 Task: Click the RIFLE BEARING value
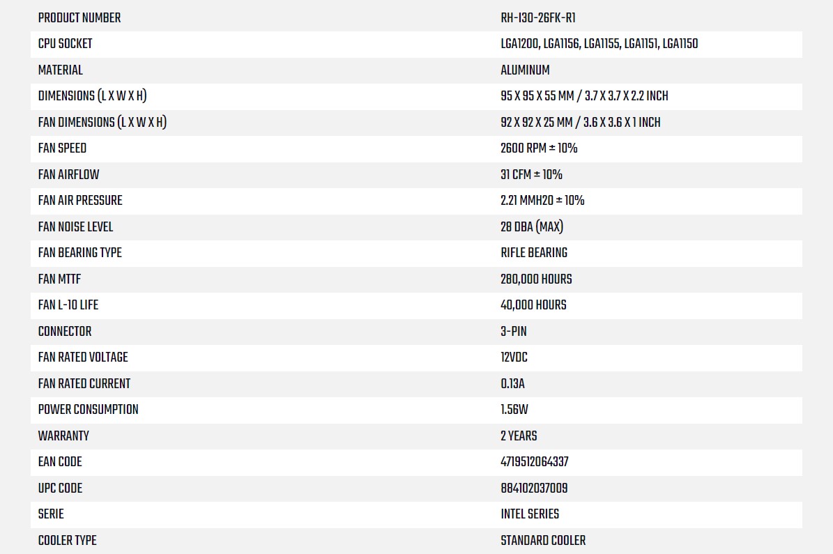click(534, 253)
